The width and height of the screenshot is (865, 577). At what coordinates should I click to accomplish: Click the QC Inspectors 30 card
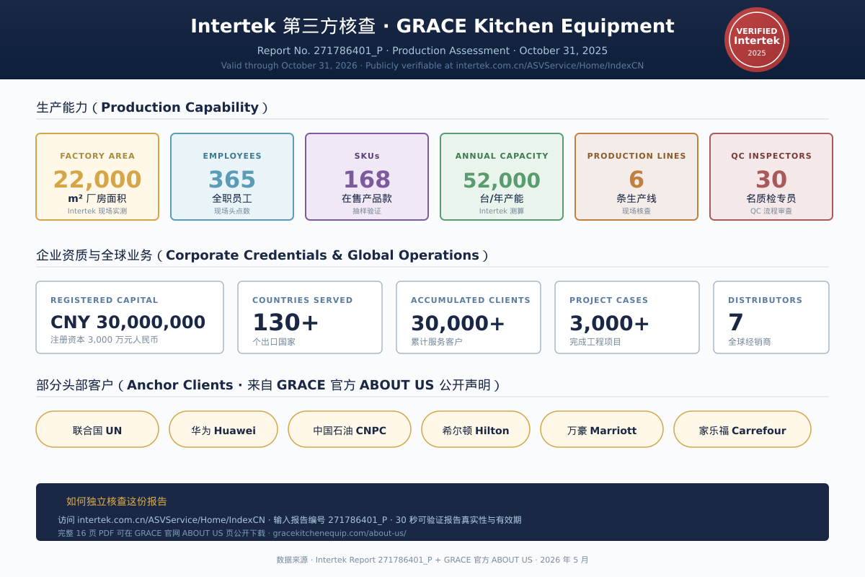[x=771, y=177]
